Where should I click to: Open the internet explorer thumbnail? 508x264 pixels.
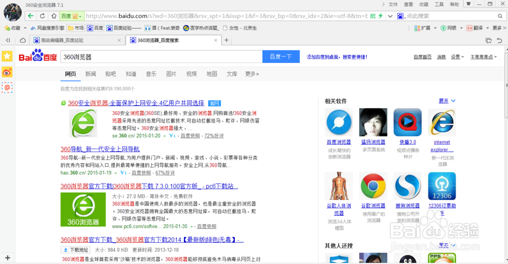[x=442, y=122]
